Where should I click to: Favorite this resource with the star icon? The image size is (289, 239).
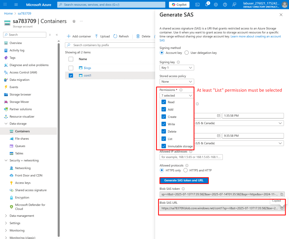74,21
